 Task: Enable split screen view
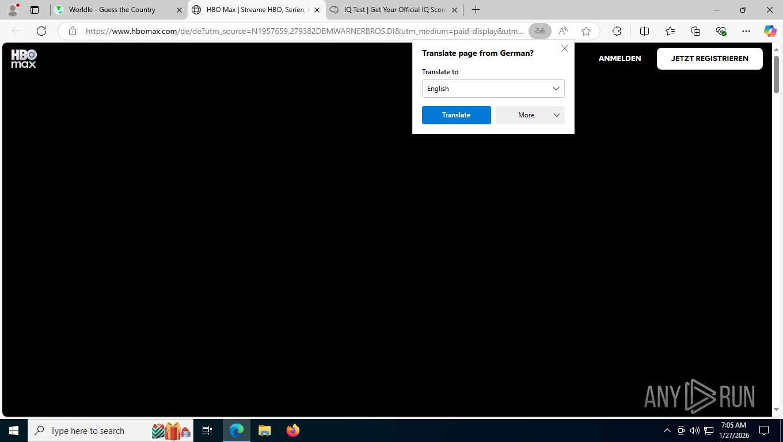tap(644, 31)
